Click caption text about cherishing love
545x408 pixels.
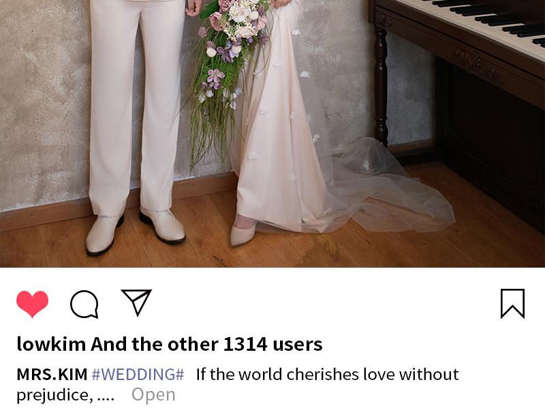328,375
